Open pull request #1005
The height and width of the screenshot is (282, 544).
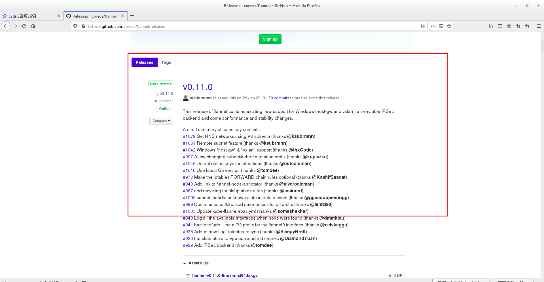[x=189, y=211]
